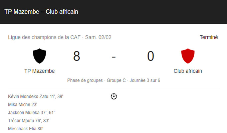The image size is (227, 133).
Task: Click the Terminé match status text
Action: pyautogui.click(x=209, y=37)
